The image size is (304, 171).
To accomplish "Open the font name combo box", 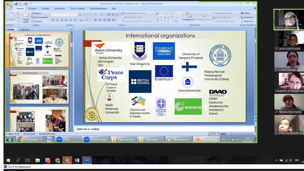I will 60,15.
